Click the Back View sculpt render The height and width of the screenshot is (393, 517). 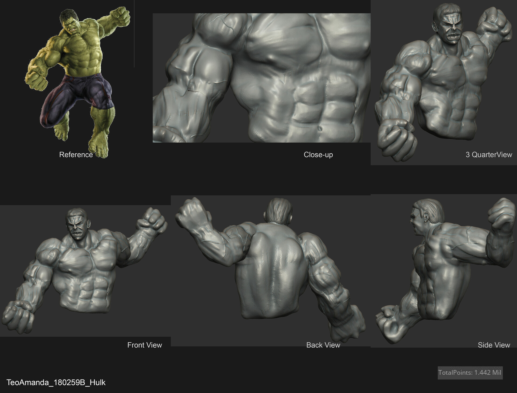tap(269, 270)
